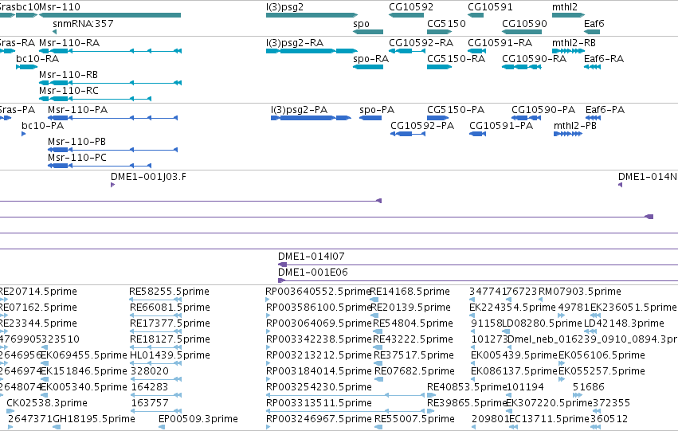The height and width of the screenshot is (431, 678).
Task: Open the RE55007.5prime EST label
Action: pyautogui.click(x=414, y=419)
